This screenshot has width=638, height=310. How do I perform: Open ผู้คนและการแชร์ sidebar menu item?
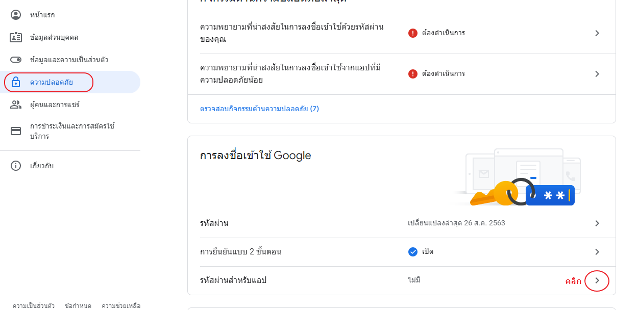click(x=55, y=105)
